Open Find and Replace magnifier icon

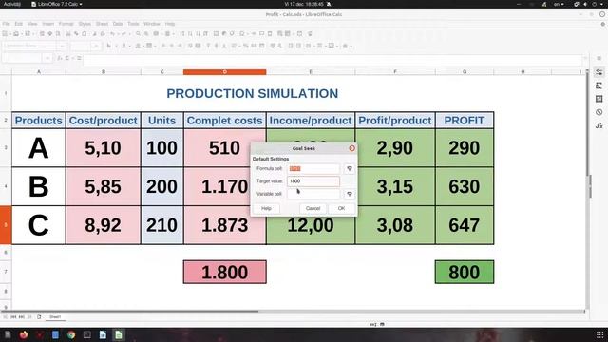tap(138, 34)
